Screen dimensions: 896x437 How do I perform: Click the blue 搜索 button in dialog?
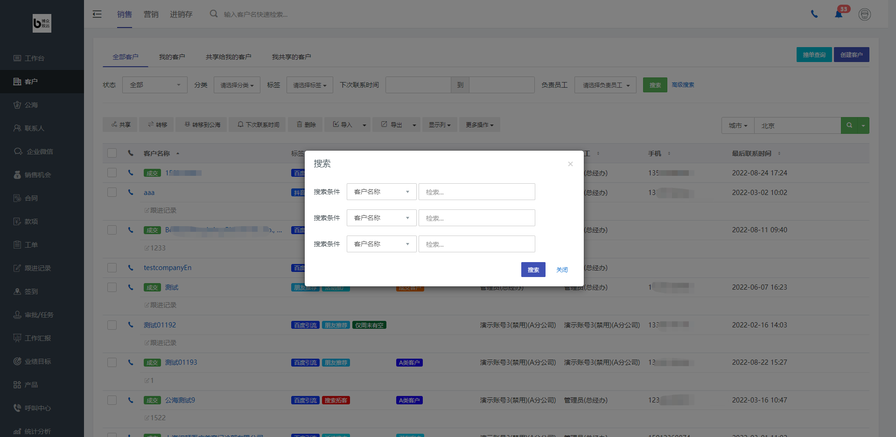[x=533, y=270]
